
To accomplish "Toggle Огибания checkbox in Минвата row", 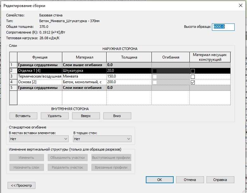I will [x=155, y=77].
